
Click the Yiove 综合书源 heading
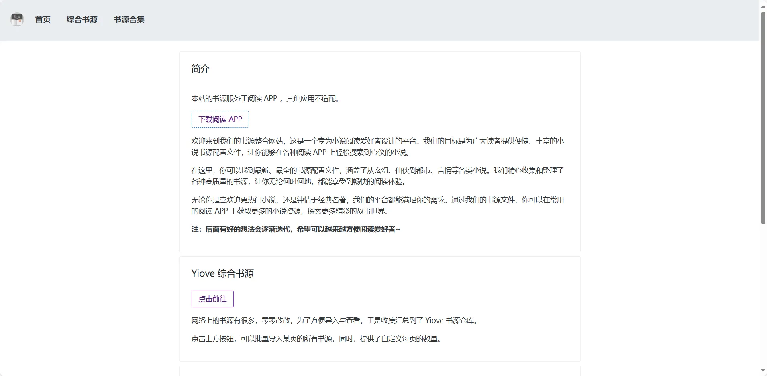[222, 273]
